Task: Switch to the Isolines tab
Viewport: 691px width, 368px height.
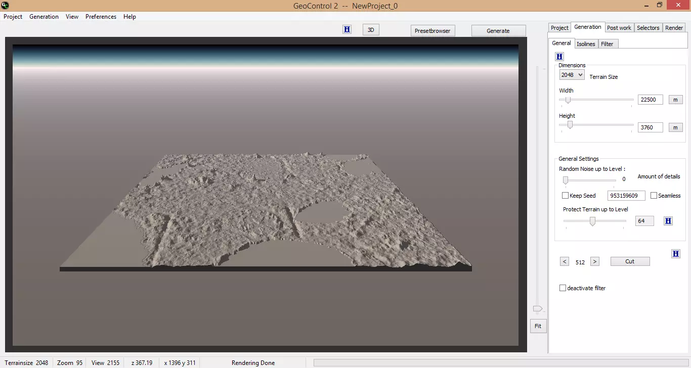Action: 586,43
